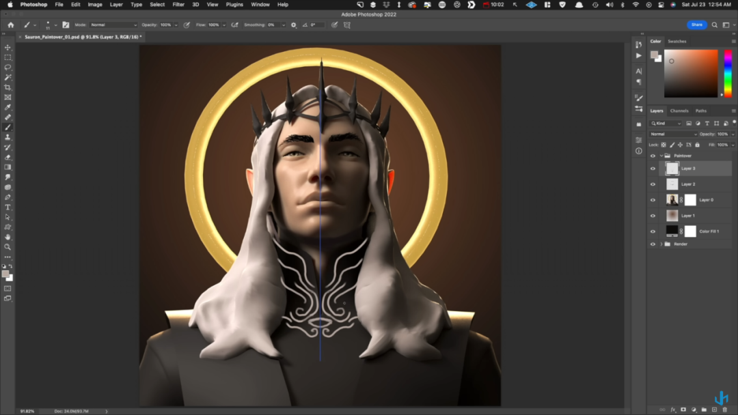Create a new layer button

coord(714,410)
